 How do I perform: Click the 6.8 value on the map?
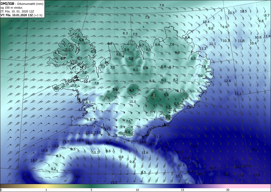point(163,67)
